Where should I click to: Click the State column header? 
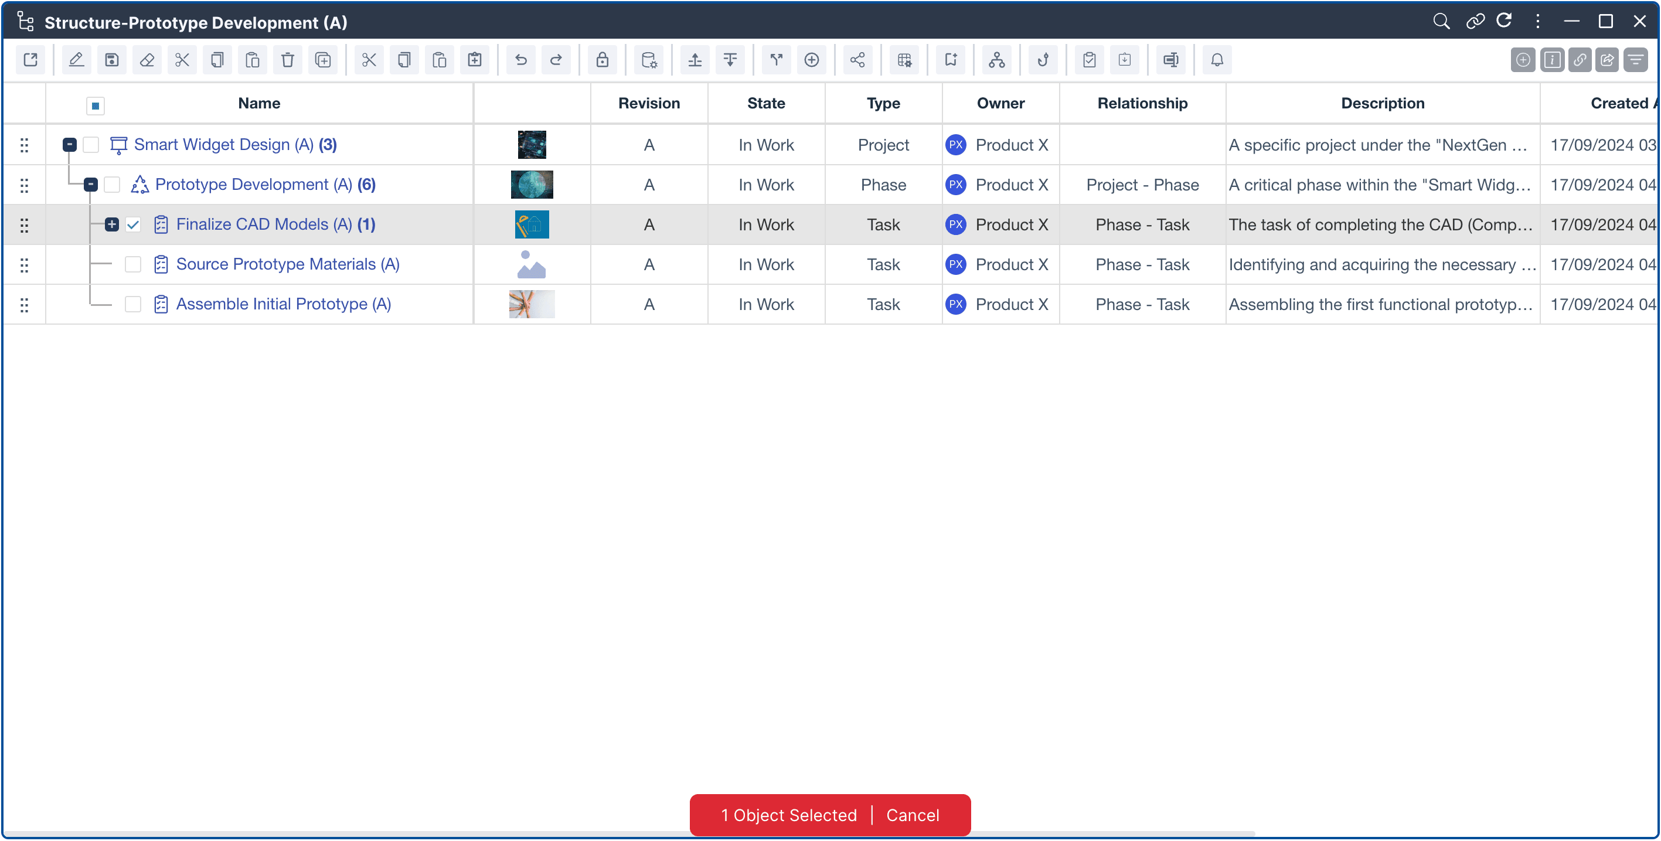click(x=765, y=103)
